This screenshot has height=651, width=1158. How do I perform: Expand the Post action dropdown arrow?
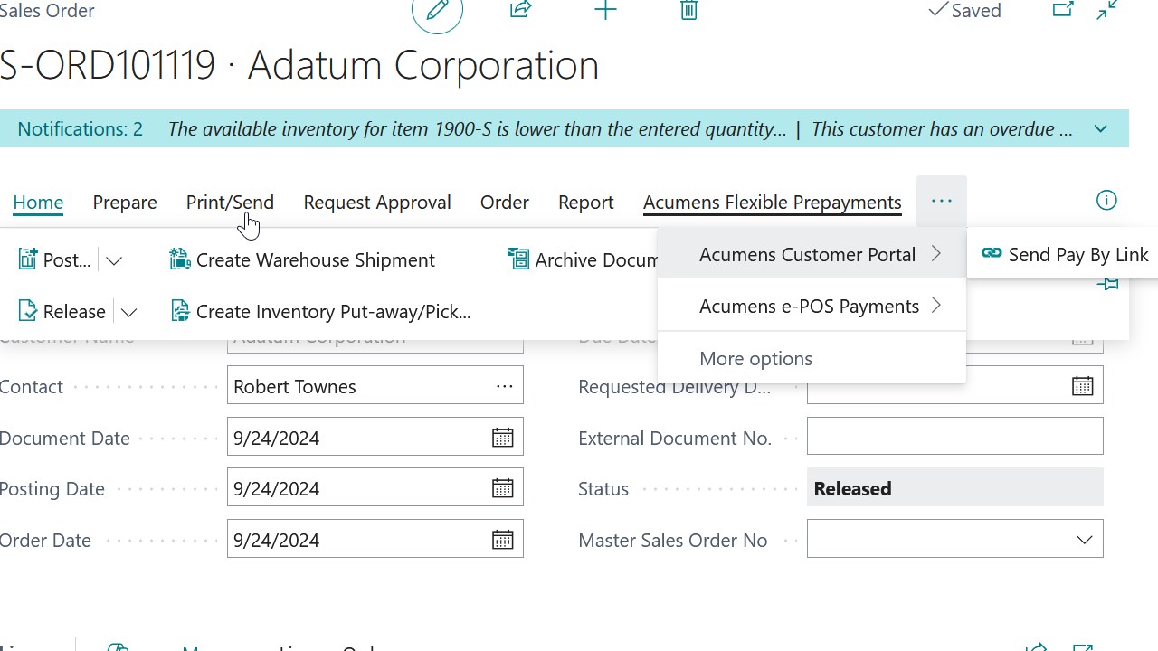114,259
